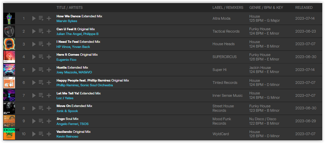Add I Need To Feel to playlist with plus
325x143 pixels.
(x=49, y=44)
